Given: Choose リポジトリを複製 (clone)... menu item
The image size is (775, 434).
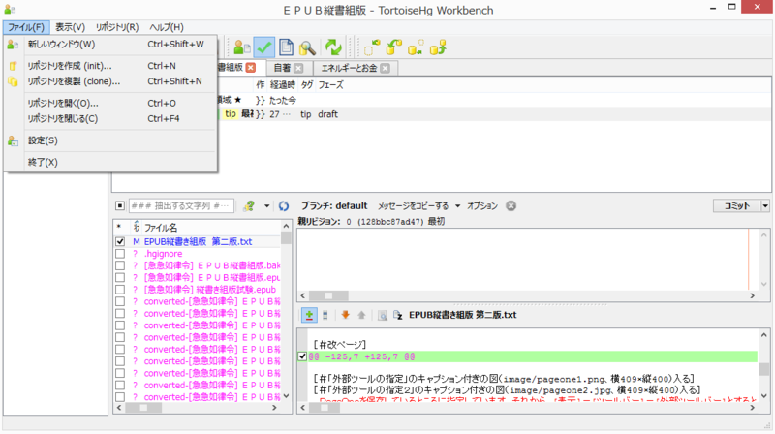Looking at the screenshot, I should coord(111,81).
